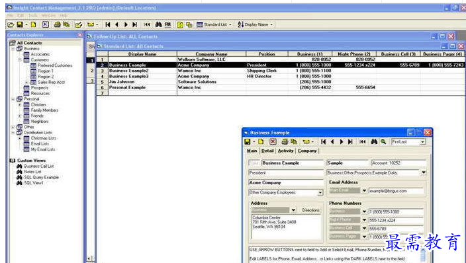The image size is (466, 263).
Task: Collapse the Business tree node
Action: (13, 49)
